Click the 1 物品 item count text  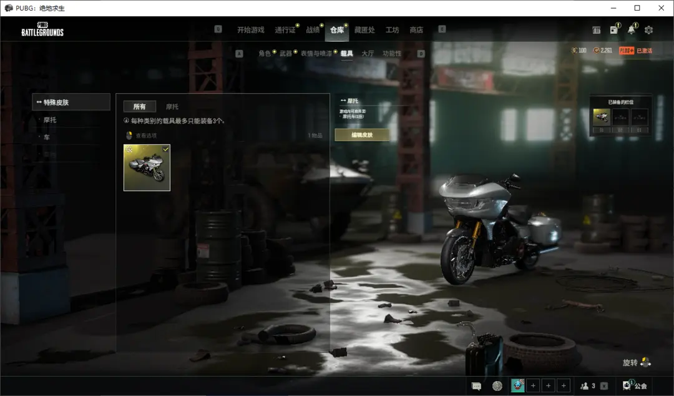coord(315,135)
